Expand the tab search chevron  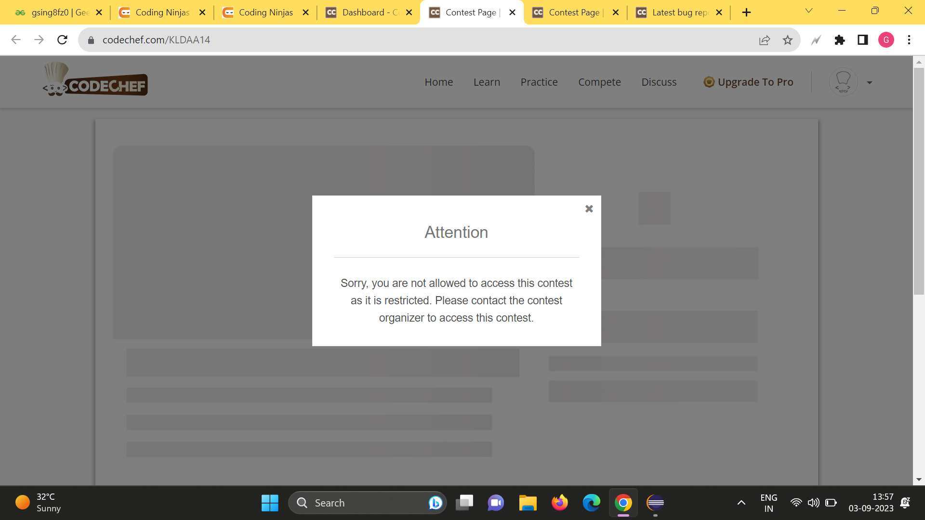click(x=809, y=11)
